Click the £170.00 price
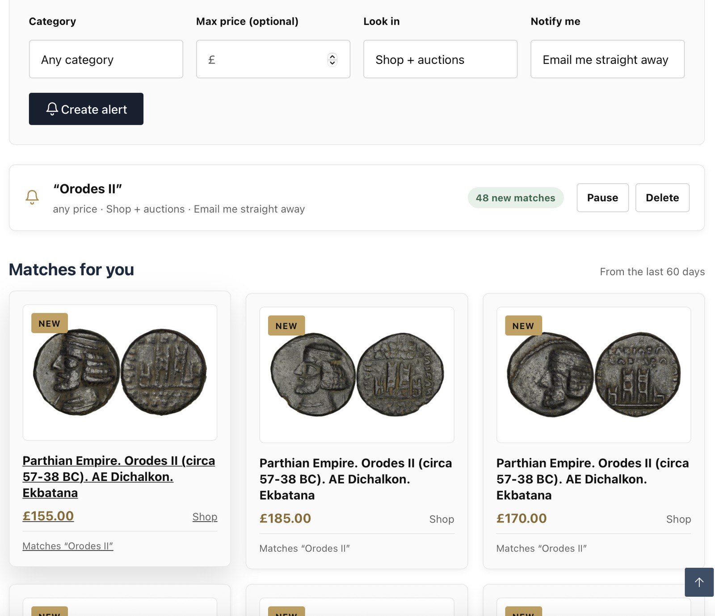The width and height of the screenshot is (715, 616). 522,518
